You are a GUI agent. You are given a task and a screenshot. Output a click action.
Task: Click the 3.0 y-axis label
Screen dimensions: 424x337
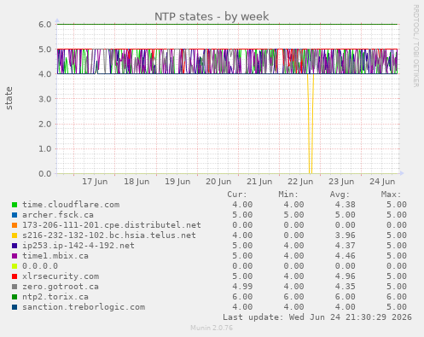(45, 99)
